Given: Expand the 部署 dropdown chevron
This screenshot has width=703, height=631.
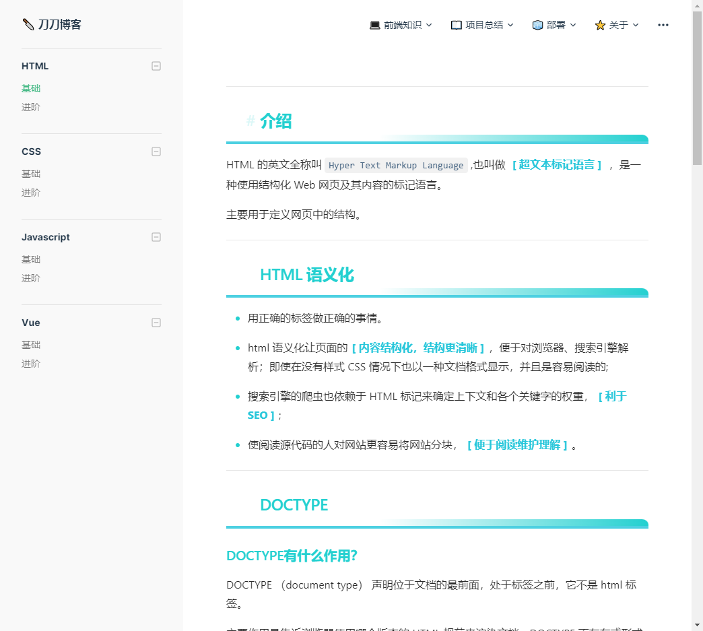Looking at the screenshot, I should coord(572,25).
